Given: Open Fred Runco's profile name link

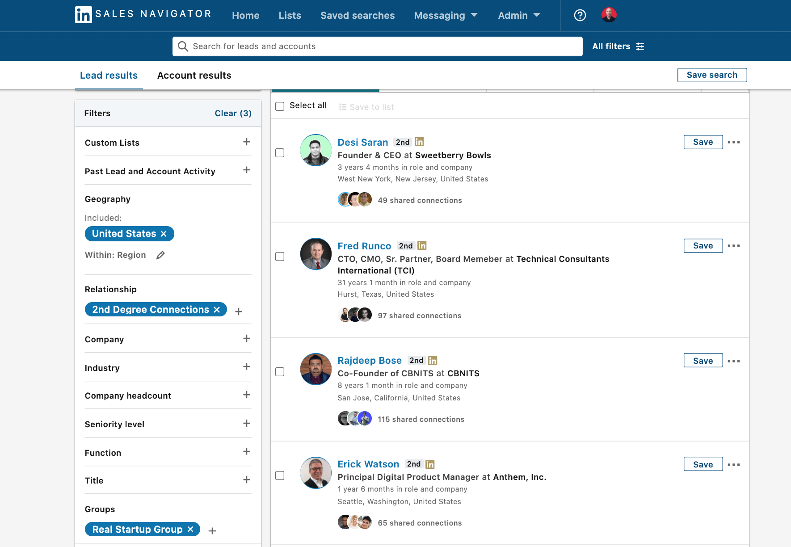Looking at the screenshot, I should (364, 246).
